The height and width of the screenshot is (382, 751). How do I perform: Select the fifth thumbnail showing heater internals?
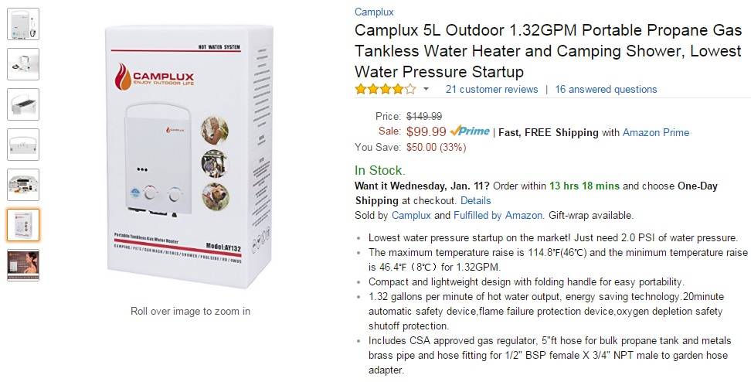click(23, 185)
